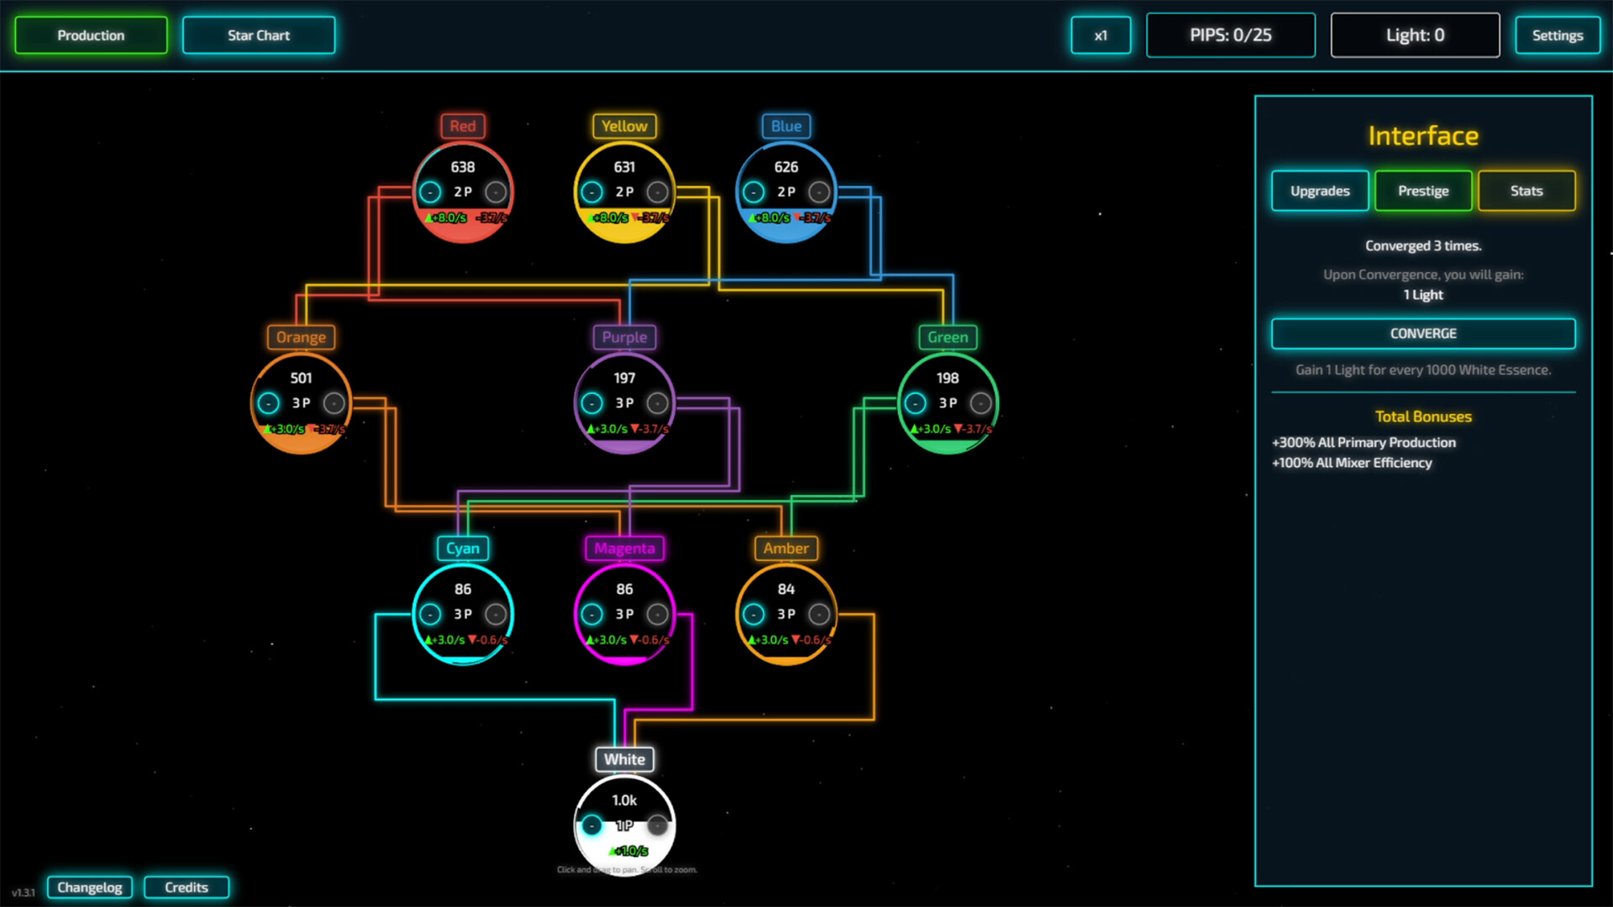Click the minus pip button on the Blue node
This screenshot has width=1613, height=907.
coord(754,191)
